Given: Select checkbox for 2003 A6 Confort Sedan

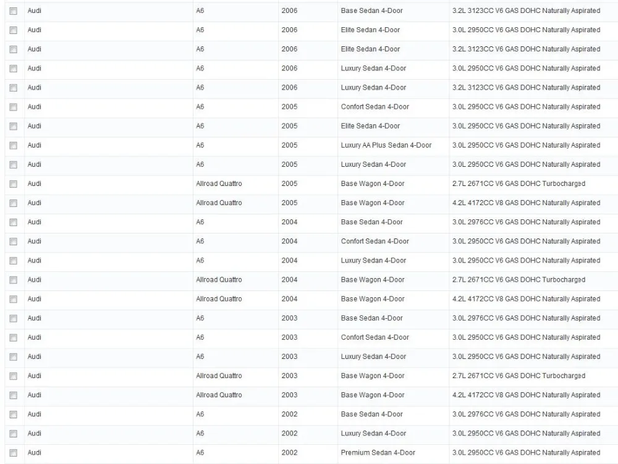Looking at the screenshot, I should tap(14, 338).
